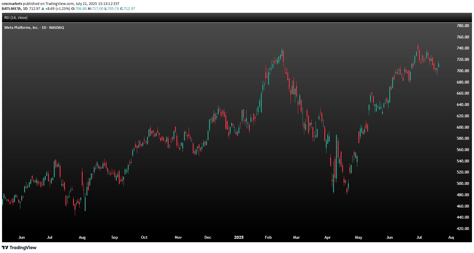Click the low price L:705.76
Image resolution: width=474 pixels, height=253 pixels.
click(112, 9)
